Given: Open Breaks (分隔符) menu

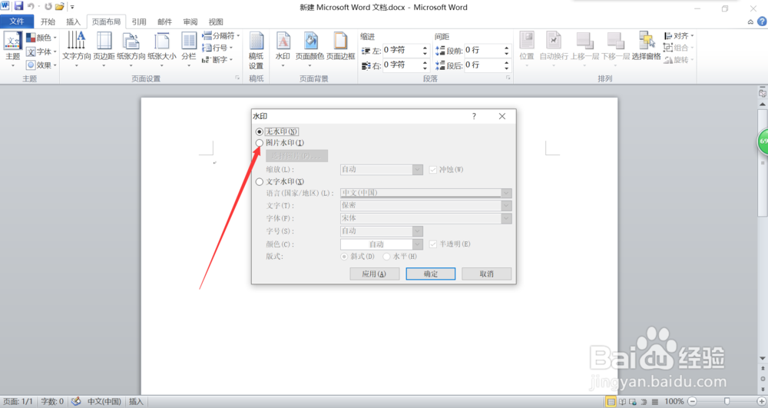Looking at the screenshot, I should pyautogui.click(x=220, y=36).
